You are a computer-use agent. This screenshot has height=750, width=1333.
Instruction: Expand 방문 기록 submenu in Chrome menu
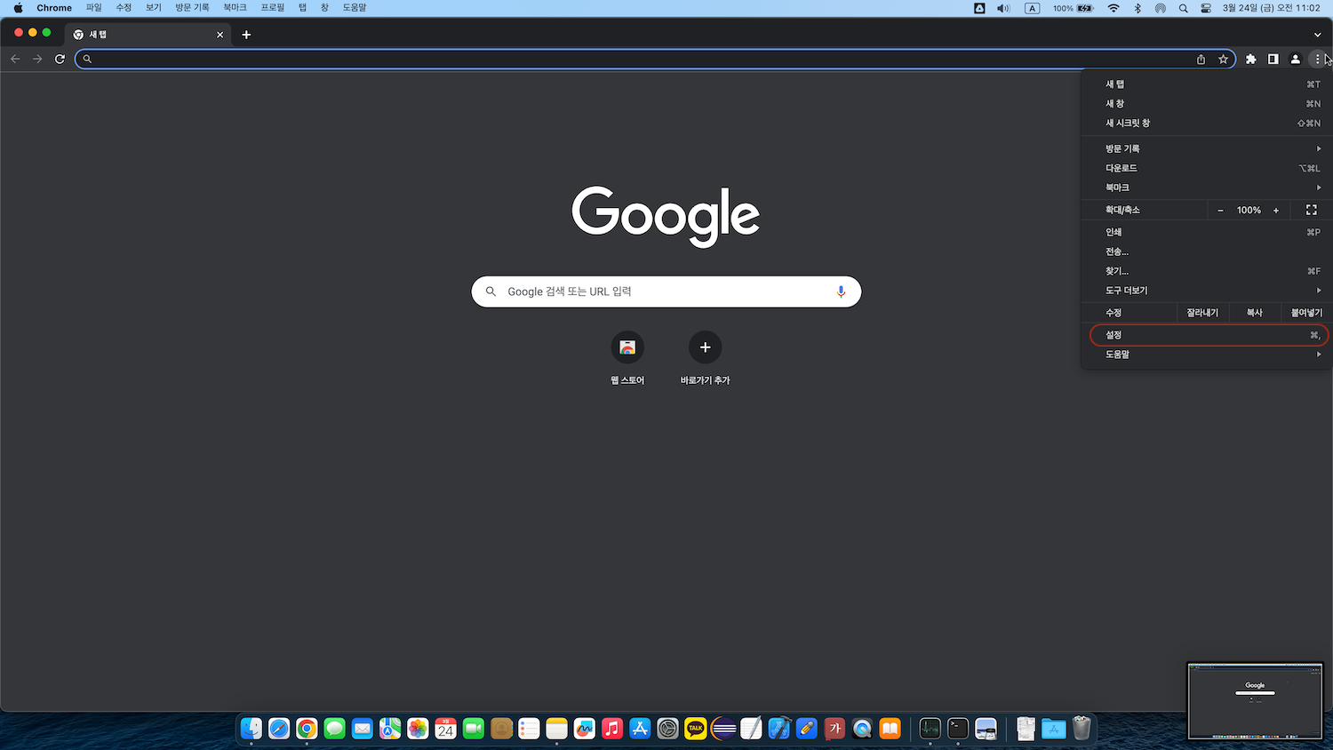(x=1207, y=148)
